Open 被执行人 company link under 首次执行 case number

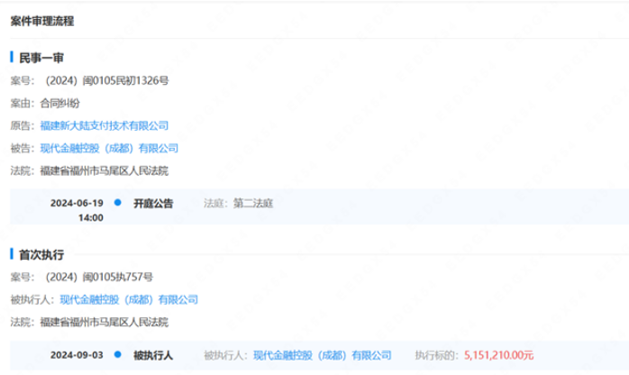click(129, 299)
